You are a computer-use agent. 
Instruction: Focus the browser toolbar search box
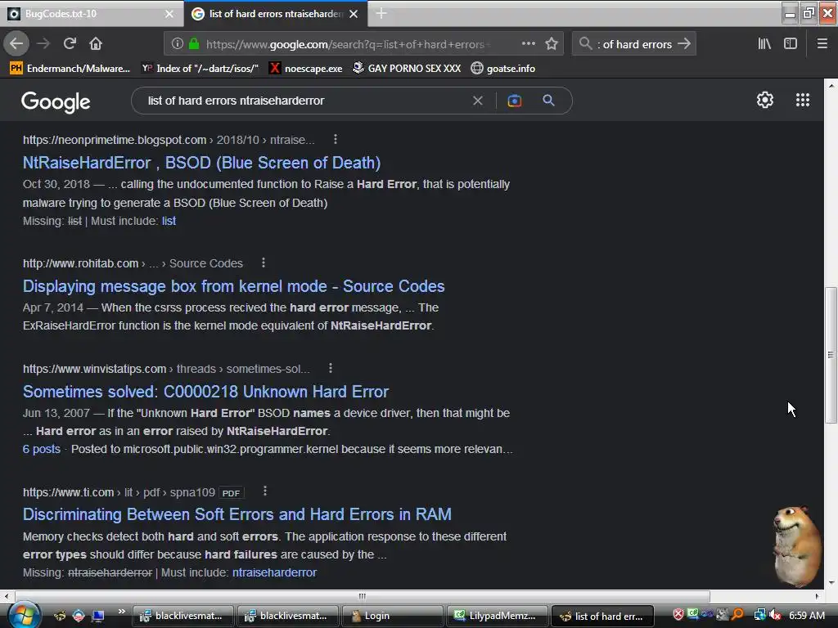[633, 44]
